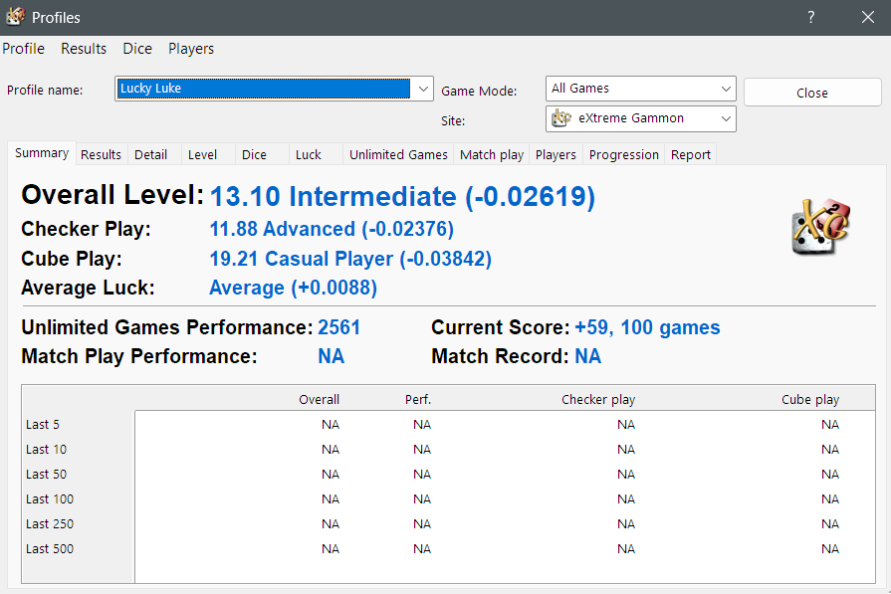891x594 pixels.
Task: Click the help question mark button
Action: point(811,17)
